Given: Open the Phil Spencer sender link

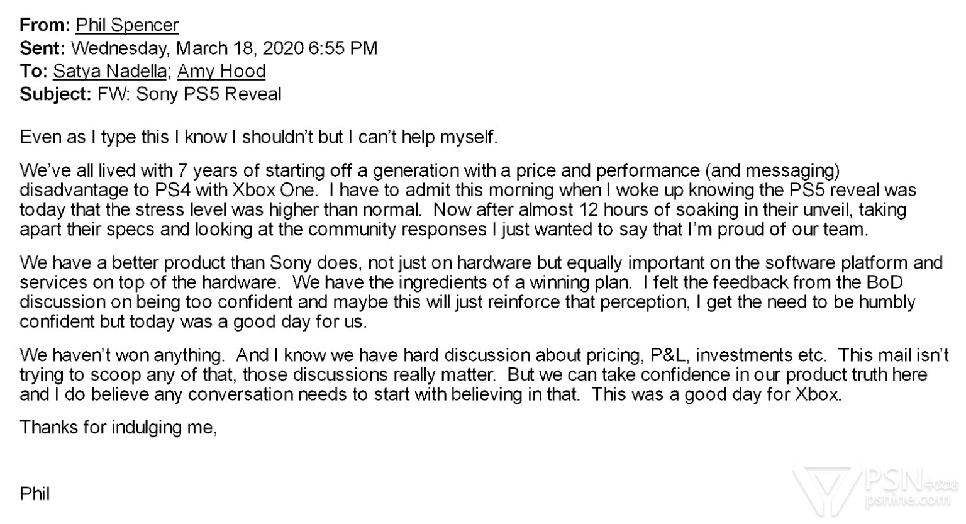Looking at the screenshot, I should tap(127, 25).
